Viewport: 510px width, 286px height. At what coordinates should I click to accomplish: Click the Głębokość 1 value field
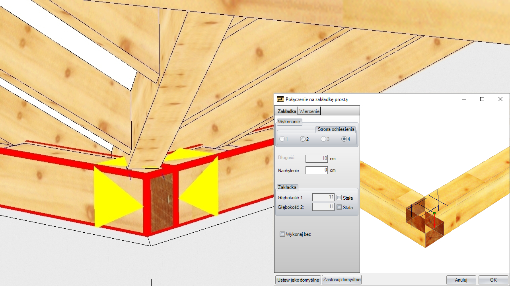pos(323,197)
